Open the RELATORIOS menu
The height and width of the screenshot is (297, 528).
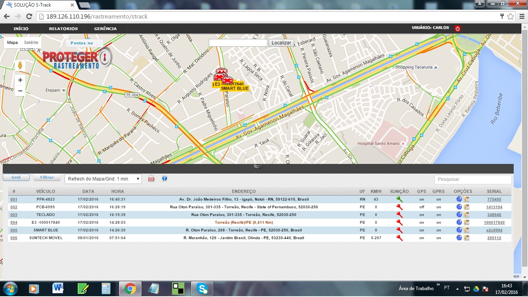tap(63, 29)
